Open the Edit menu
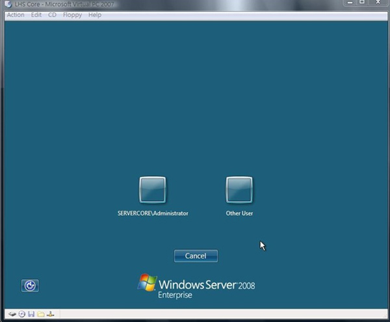 36,15
